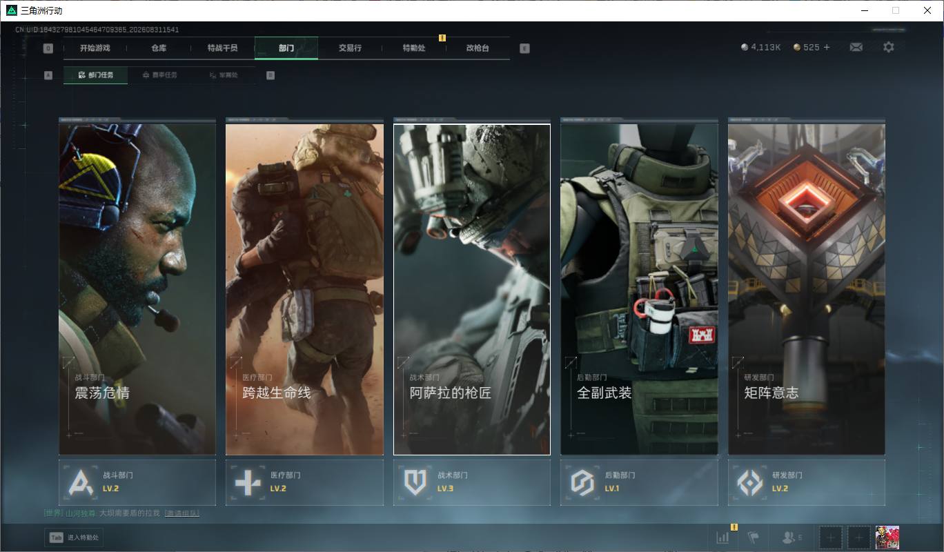Click the plus button next to 525
Screen dimensions: 944x552
827,47
